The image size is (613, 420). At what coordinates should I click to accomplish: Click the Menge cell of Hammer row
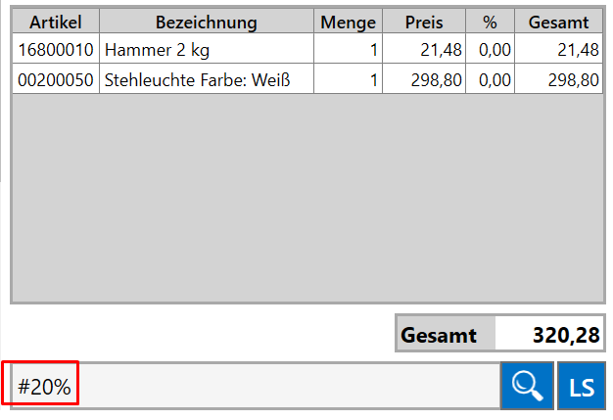(348, 49)
